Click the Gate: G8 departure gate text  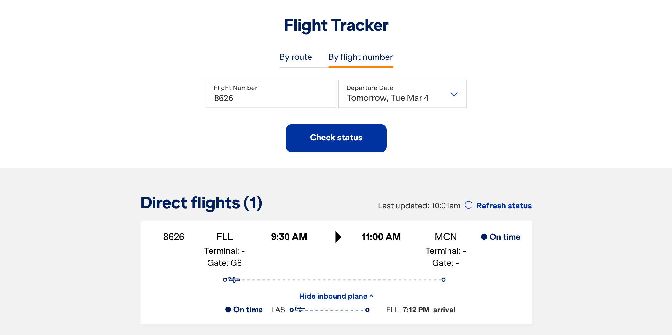point(224,263)
